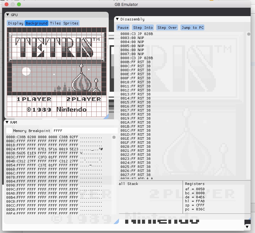Click RAM row starting 0030:56D5
The width and height of the screenshot is (255, 233).
[x=54, y=153]
